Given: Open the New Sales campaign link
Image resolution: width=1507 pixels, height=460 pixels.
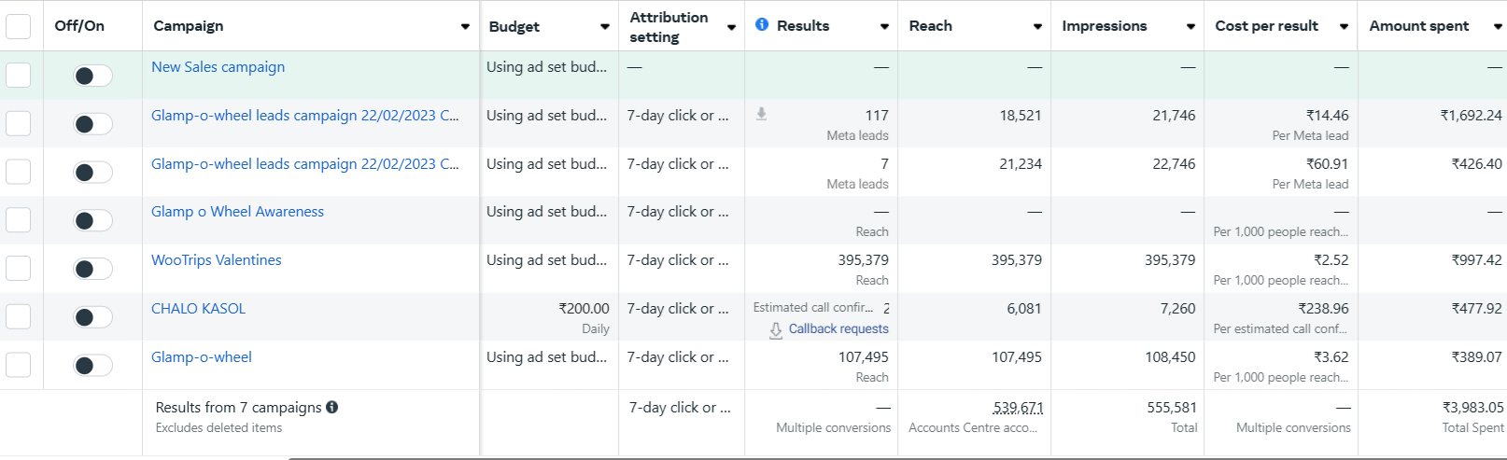Looking at the screenshot, I should pyautogui.click(x=218, y=67).
